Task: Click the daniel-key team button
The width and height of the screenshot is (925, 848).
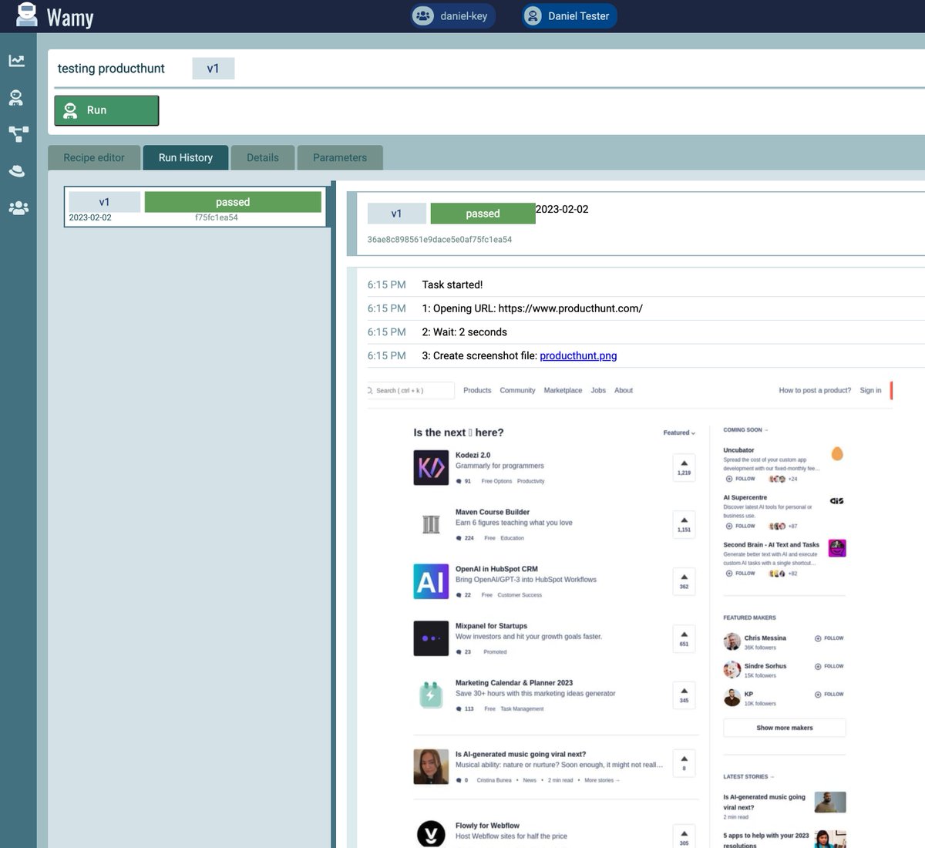Action: [x=453, y=16]
